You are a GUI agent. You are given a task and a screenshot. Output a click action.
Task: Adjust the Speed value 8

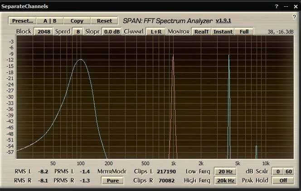[78, 32]
